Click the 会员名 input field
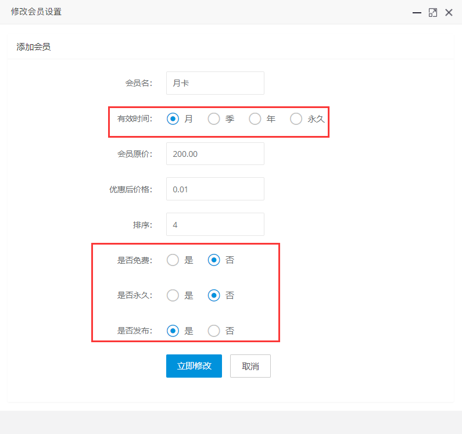This screenshot has height=434, width=462. [215, 83]
